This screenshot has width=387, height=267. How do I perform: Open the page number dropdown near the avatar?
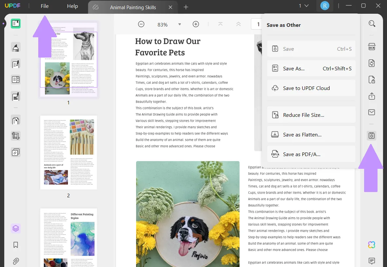click(303, 6)
